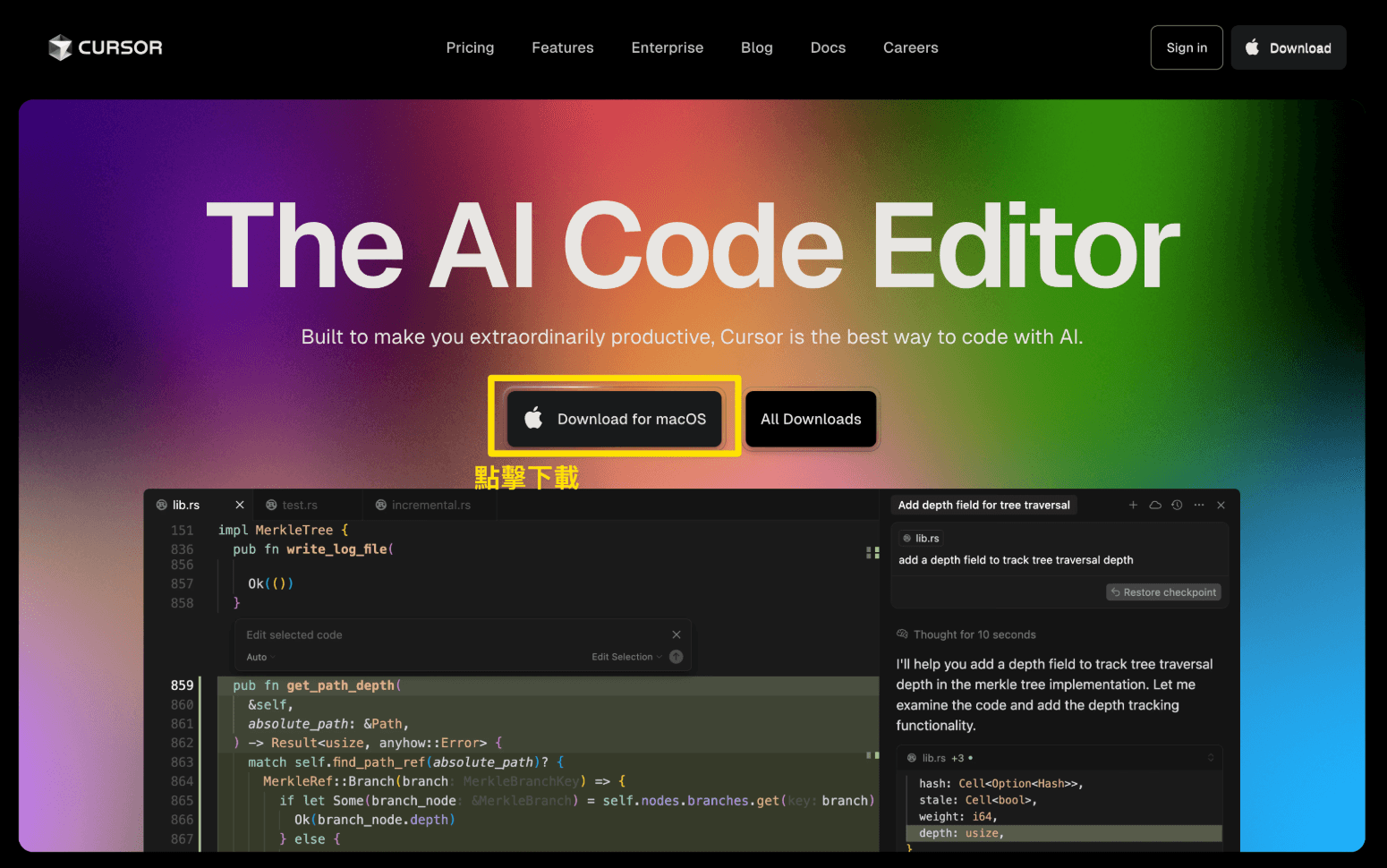The height and width of the screenshot is (868, 1387).
Task: Click the Cursor logo in header
Action: [106, 47]
